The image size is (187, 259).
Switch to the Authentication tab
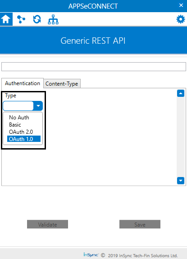[23, 83]
